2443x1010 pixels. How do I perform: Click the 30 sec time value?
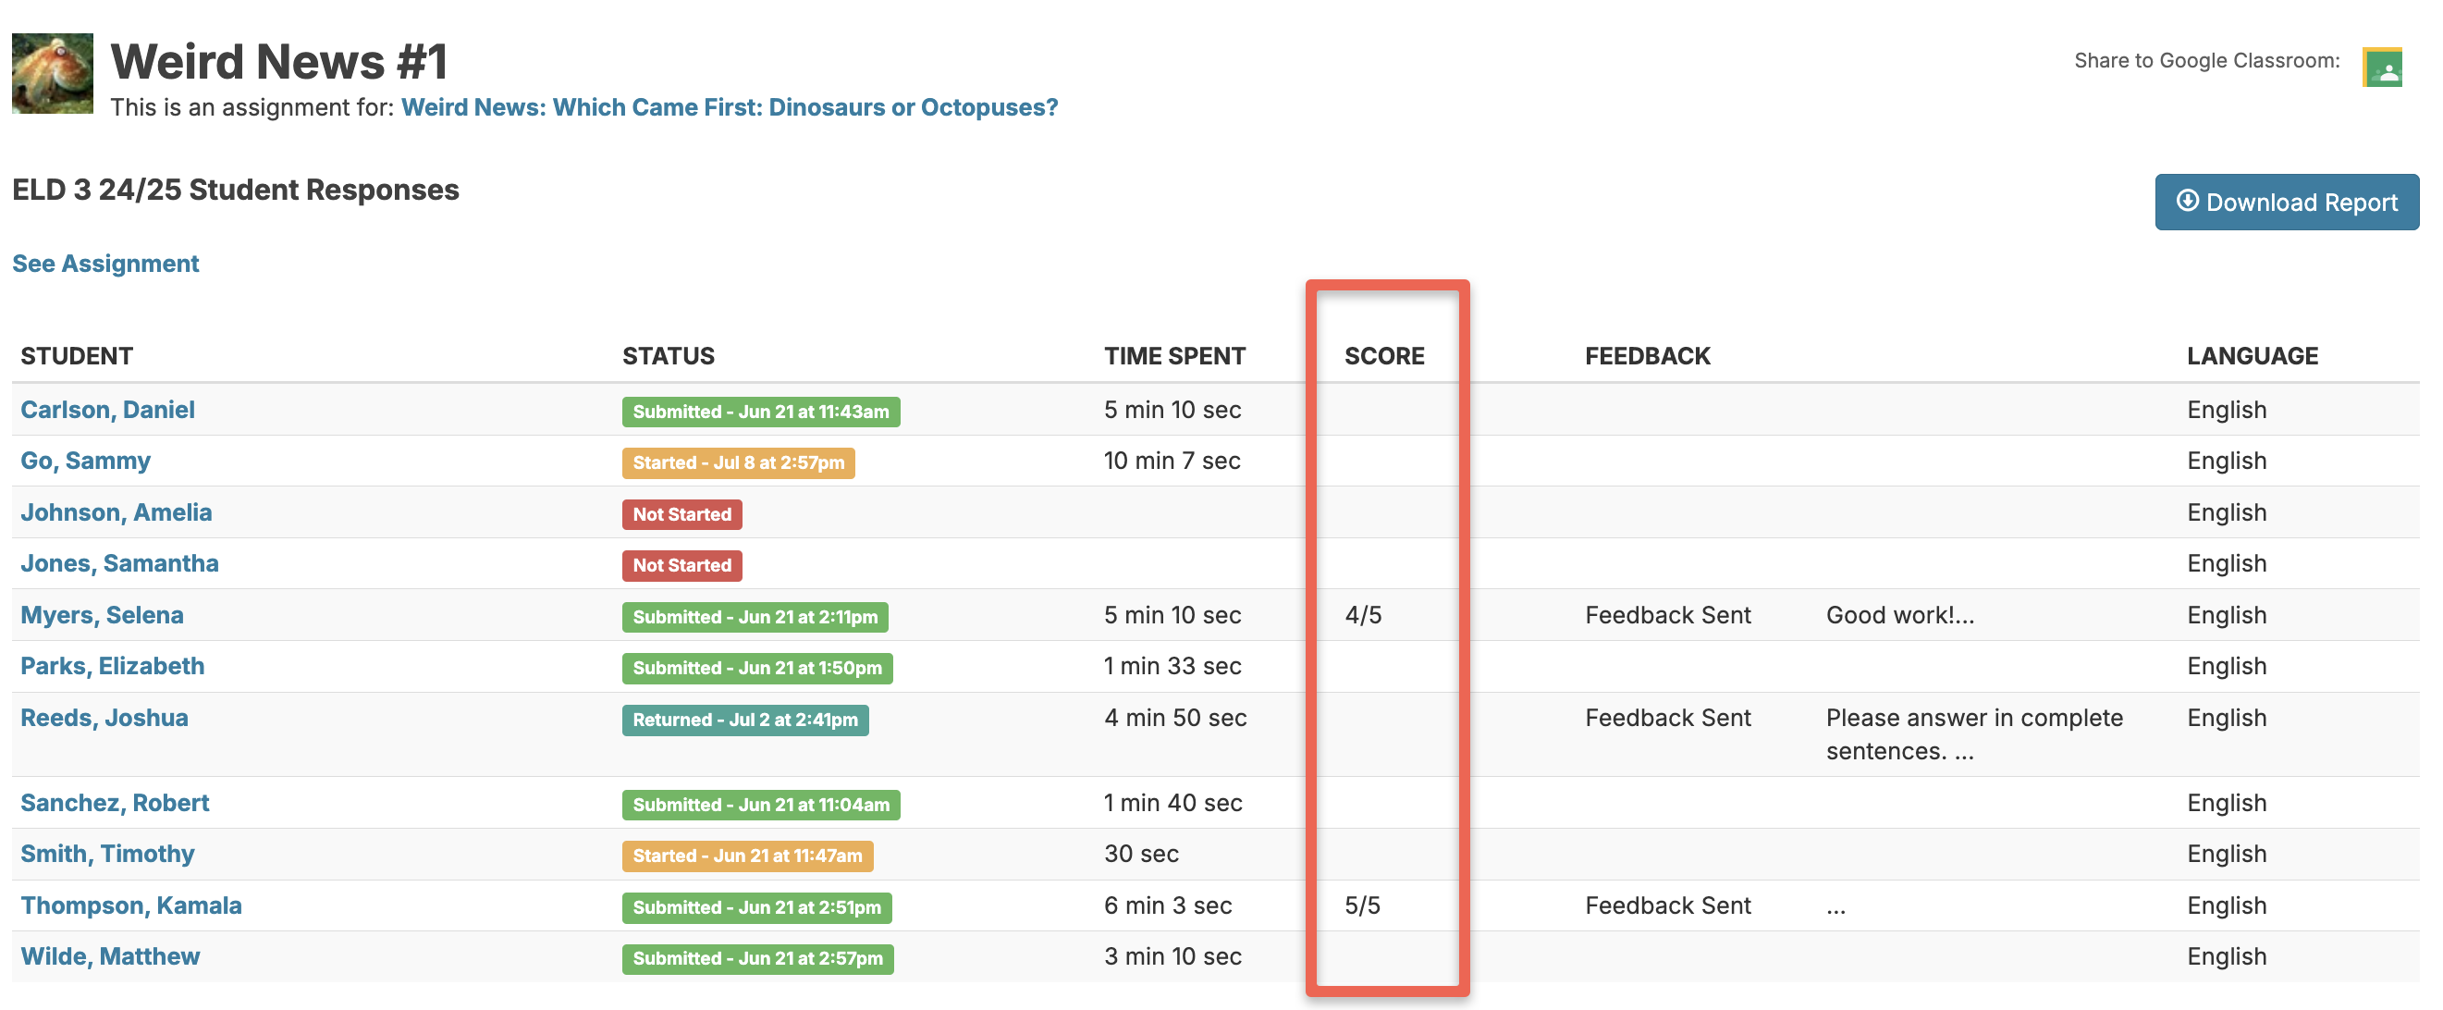pos(1141,855)
